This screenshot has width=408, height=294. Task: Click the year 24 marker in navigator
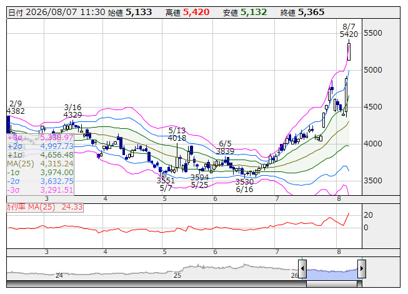point(59,276)
